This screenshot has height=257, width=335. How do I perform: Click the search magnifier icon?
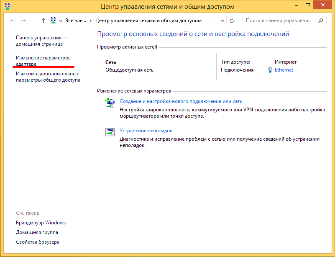(x=320, y=21)
